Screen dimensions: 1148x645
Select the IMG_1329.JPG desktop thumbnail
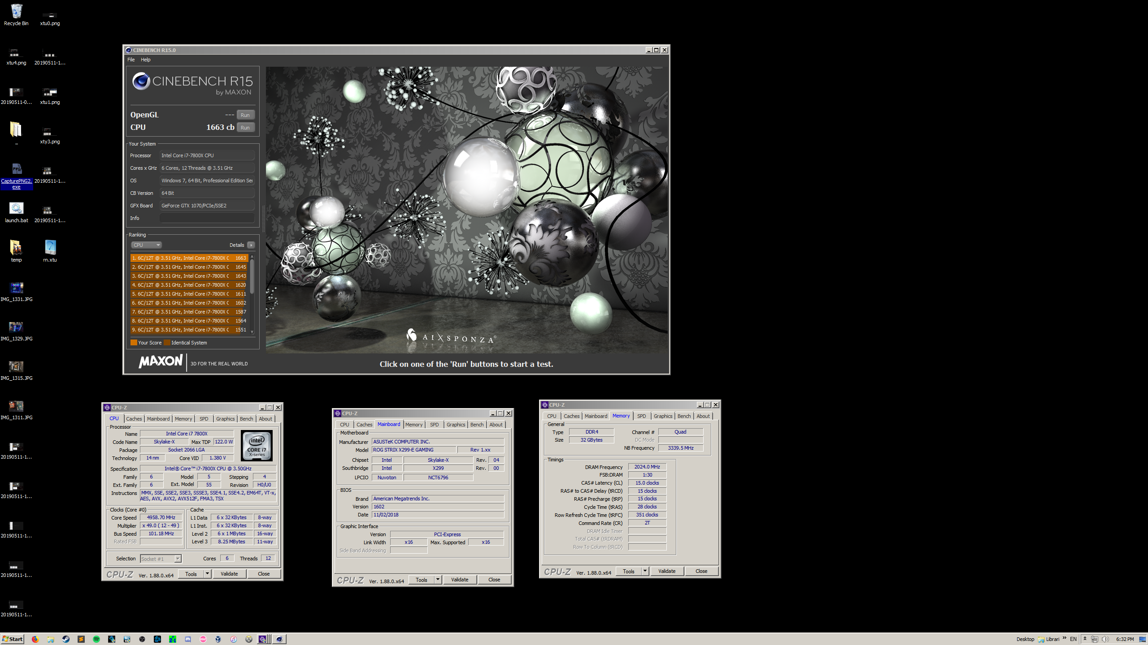pos(17,331)
